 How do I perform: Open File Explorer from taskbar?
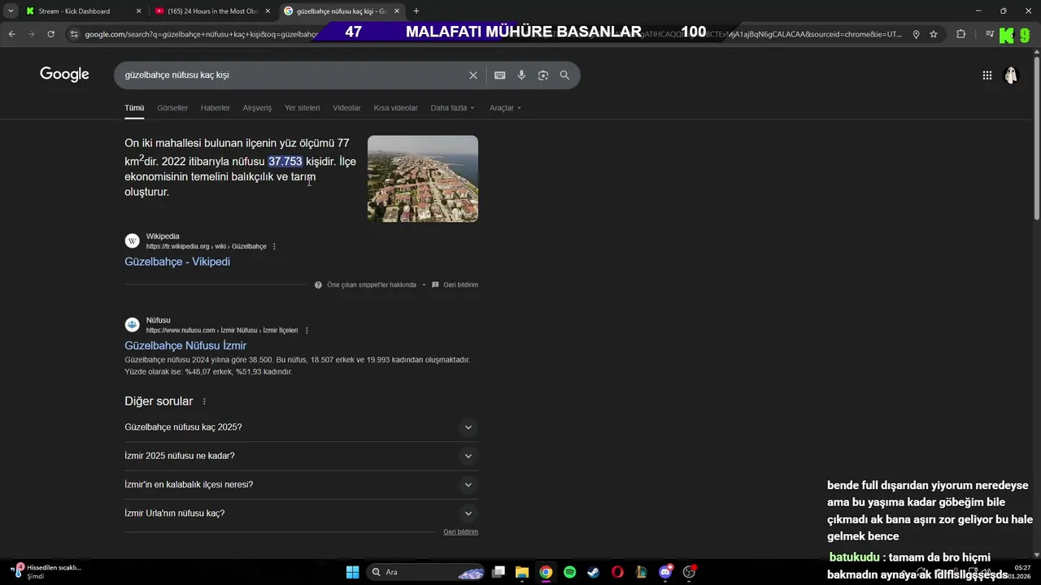[522, 572]
